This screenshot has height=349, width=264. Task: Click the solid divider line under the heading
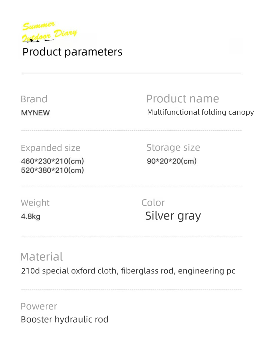click(131, 73)
